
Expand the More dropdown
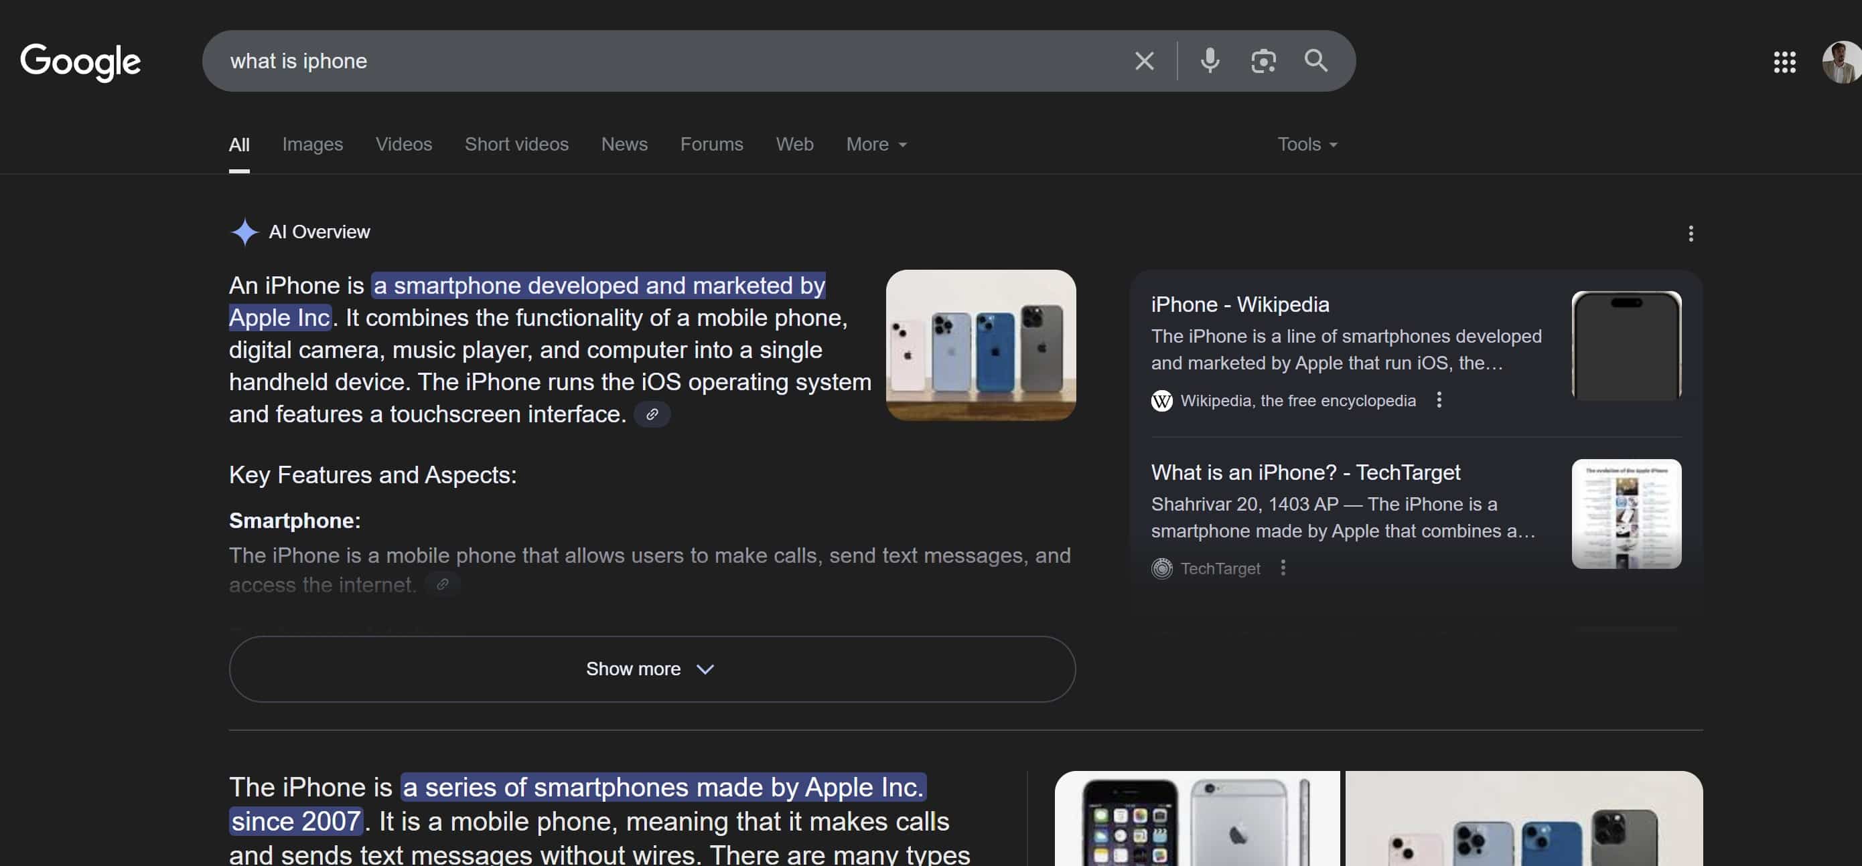click(x=876, y=145)
